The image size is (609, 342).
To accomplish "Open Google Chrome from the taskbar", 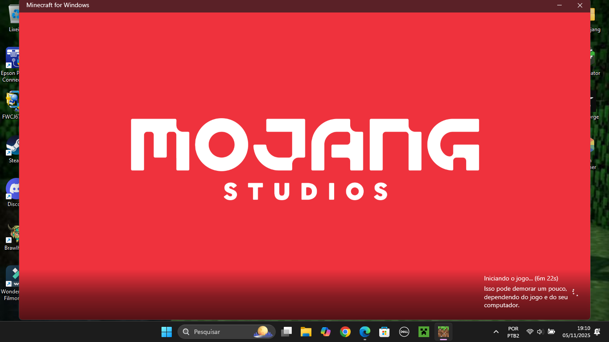I will (345, 332).
